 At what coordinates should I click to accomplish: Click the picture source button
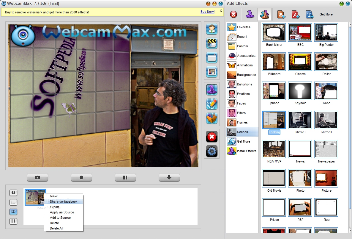(x=212, y=72)
